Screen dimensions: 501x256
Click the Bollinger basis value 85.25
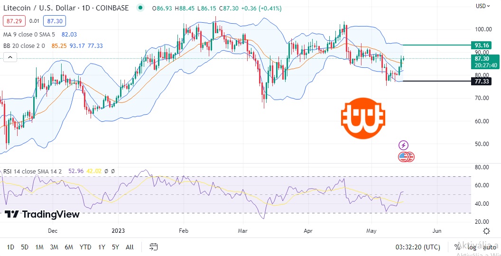59,46
